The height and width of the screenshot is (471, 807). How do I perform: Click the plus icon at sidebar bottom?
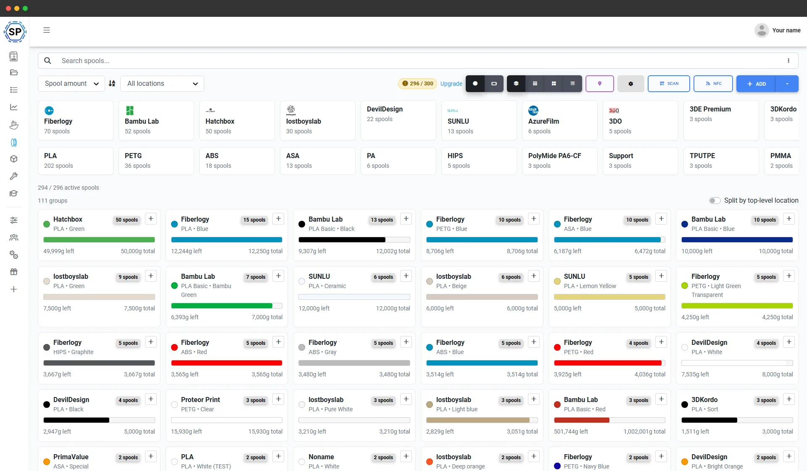point(14,289)
